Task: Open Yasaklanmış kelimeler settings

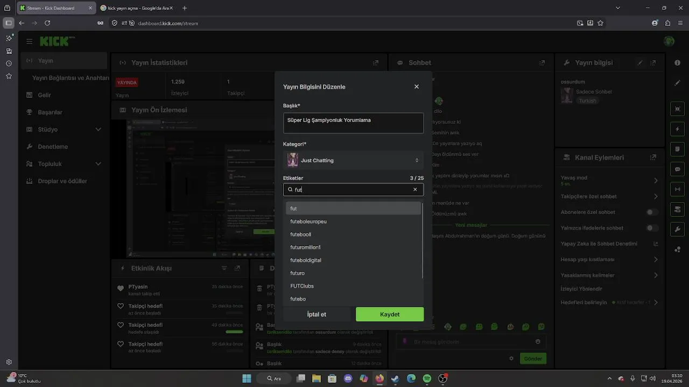Action: 609,275
